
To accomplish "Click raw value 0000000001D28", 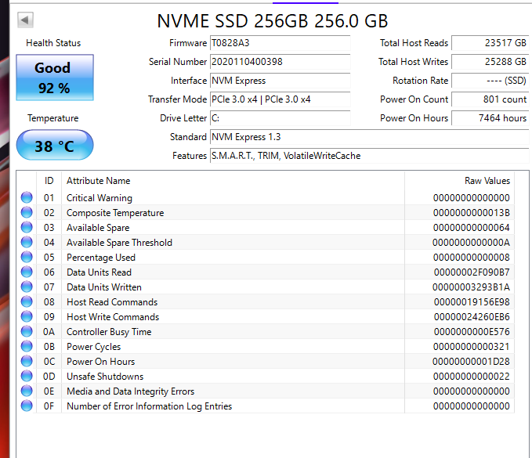I will [x=471, y=362].
